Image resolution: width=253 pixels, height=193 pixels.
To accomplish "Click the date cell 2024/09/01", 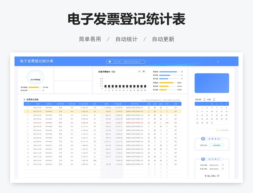I will tap(37, 142).
